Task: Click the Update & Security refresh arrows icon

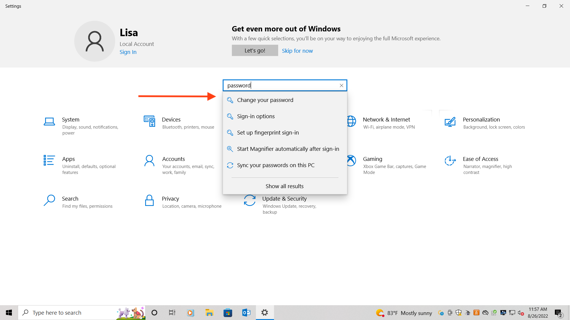Action: pyautogui.click(x=250, y=200)
